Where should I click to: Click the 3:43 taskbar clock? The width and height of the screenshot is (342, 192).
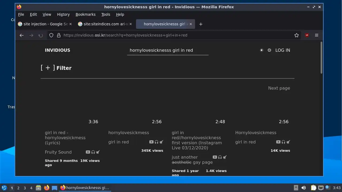point(337,188)
